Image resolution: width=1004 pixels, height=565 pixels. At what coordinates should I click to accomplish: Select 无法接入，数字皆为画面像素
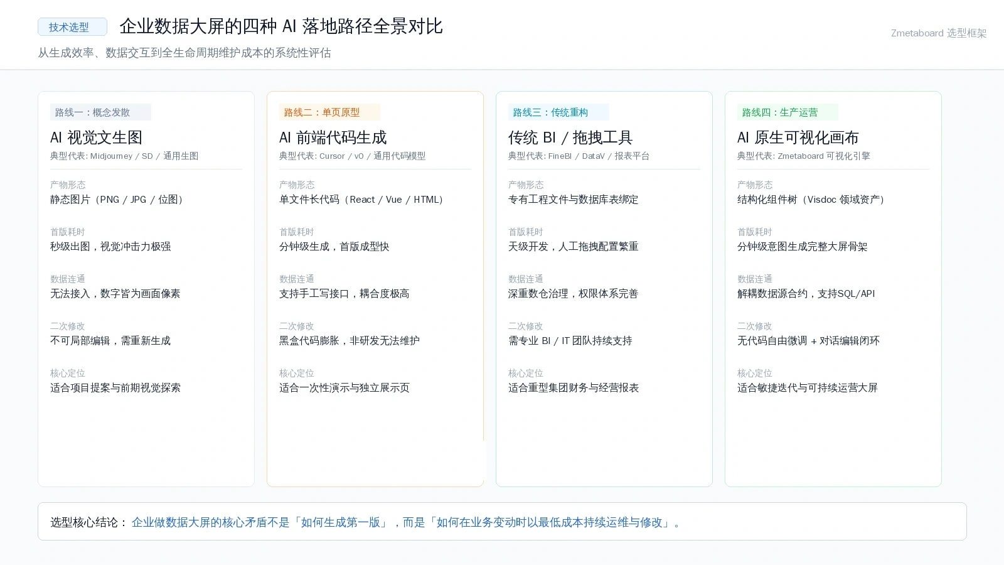tap(115, 294)
